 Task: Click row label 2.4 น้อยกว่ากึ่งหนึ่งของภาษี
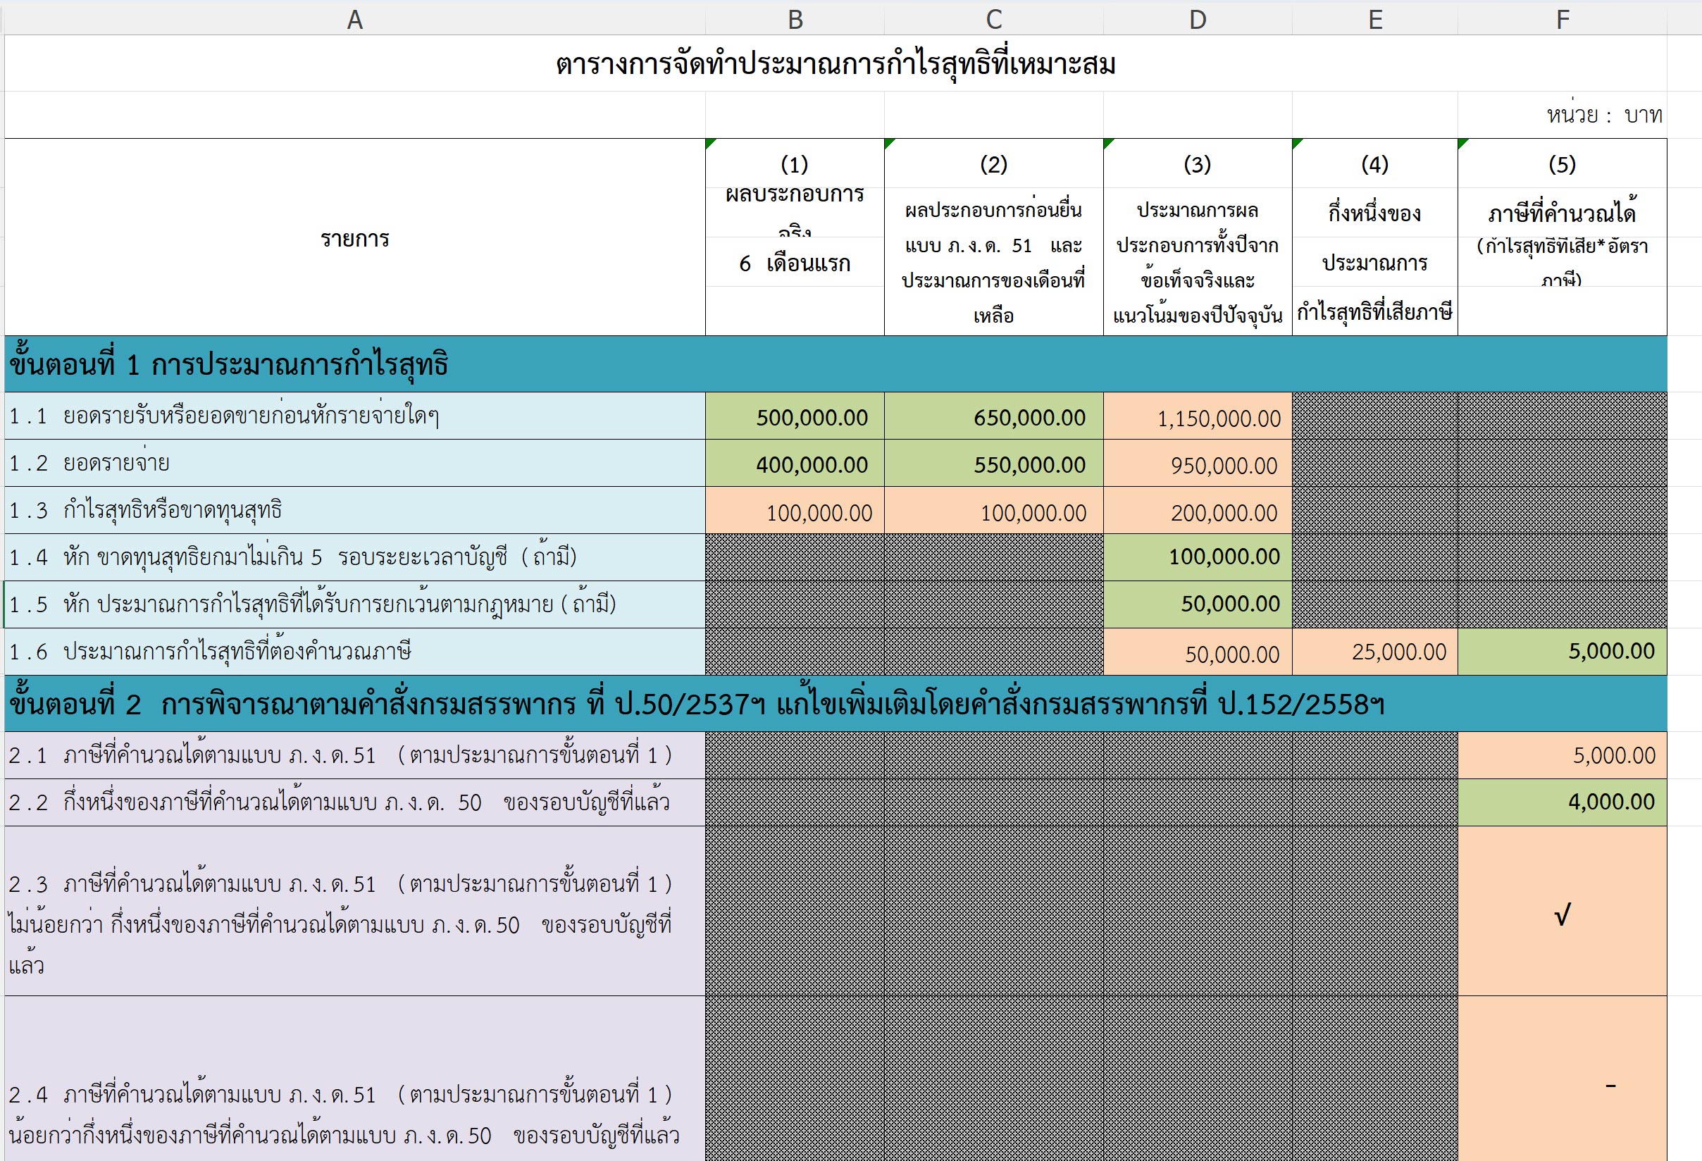[x=354, y=1079]
